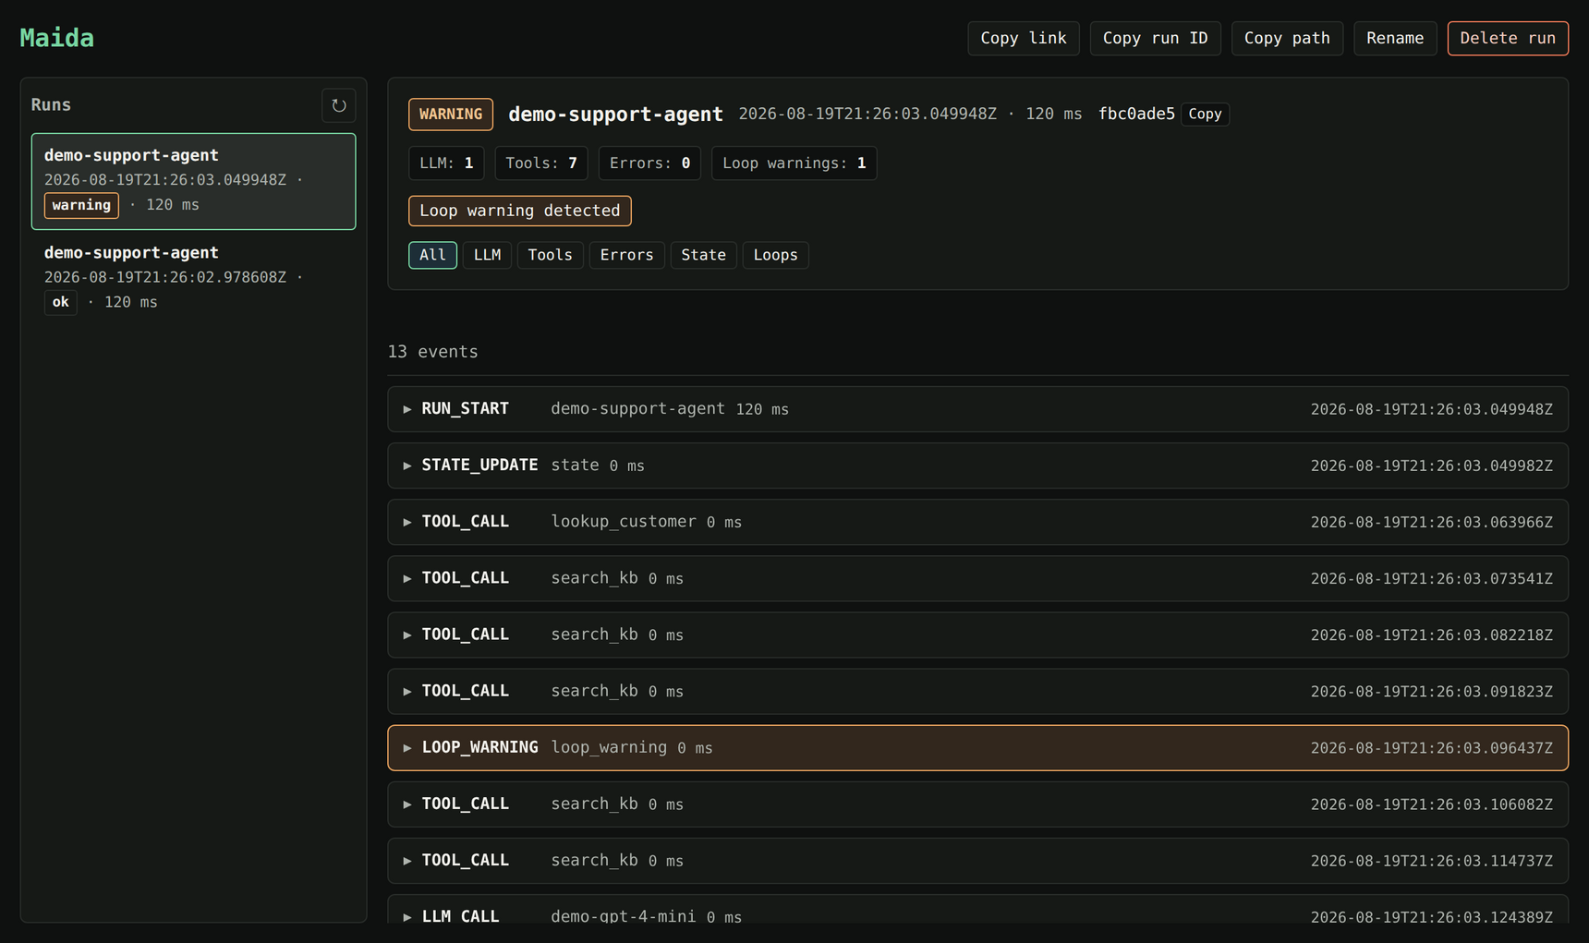Expand search_kb call at 03.082218Z
This screenshot has width=1589, height=943.
(977, 635)
